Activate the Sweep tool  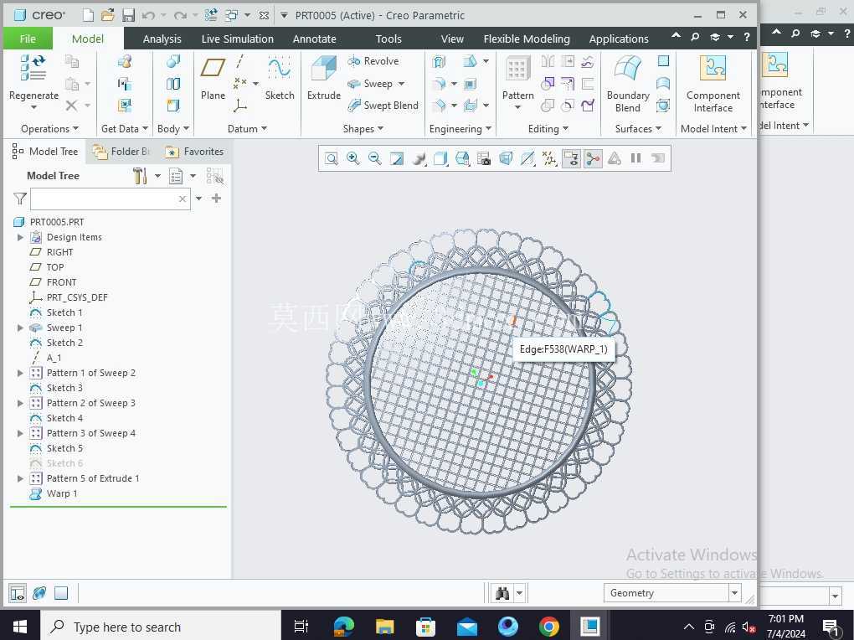[x=370, y=84]
